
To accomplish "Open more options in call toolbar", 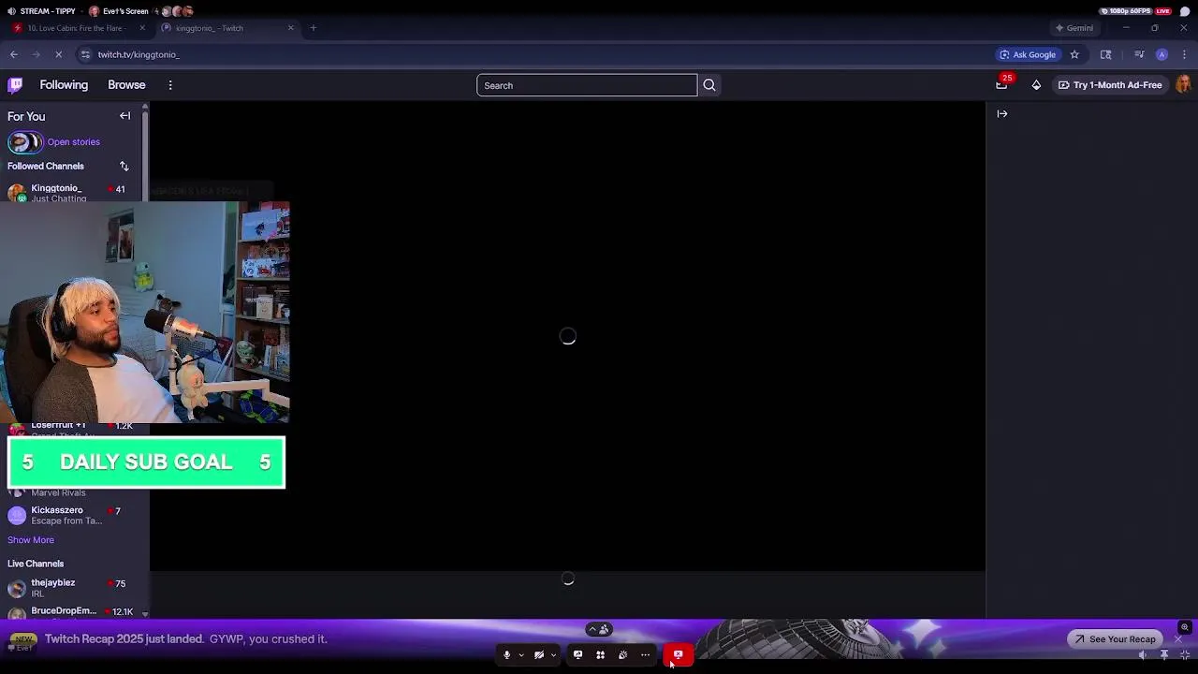I will 645,655.
